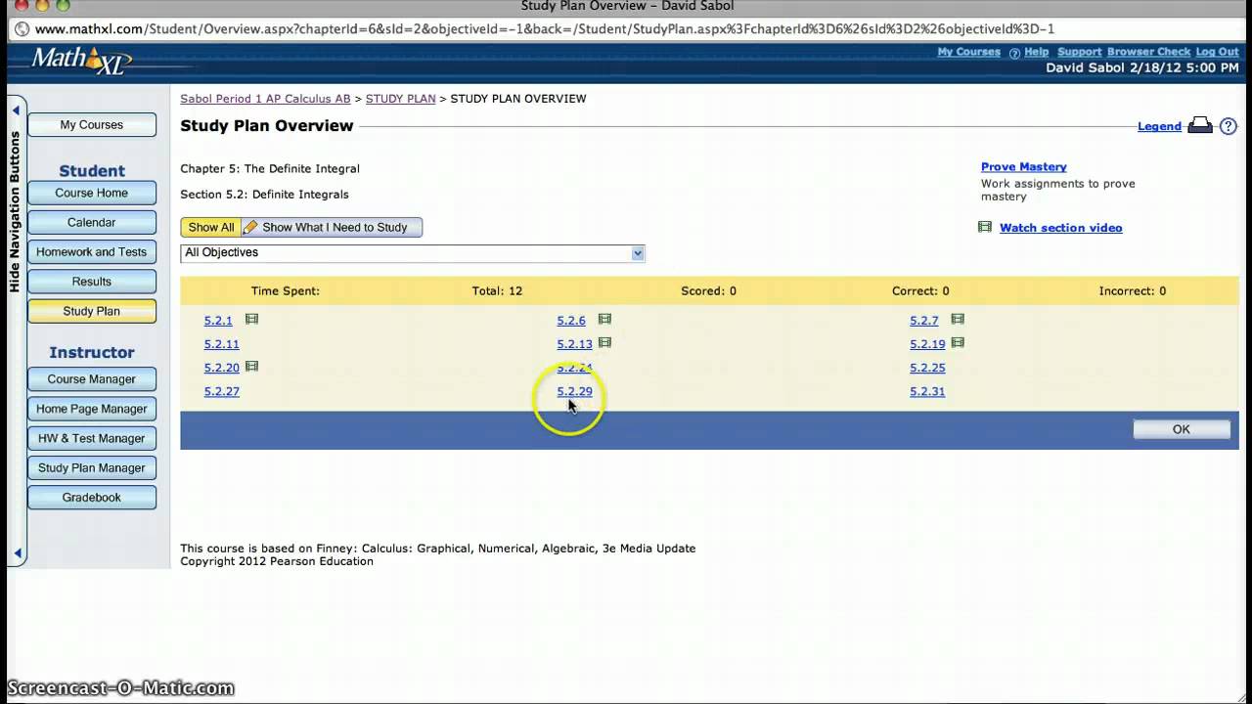The image size is (1252, 704).
Task: Toggle Show What I Need to Study
Action: coord(333,227)
